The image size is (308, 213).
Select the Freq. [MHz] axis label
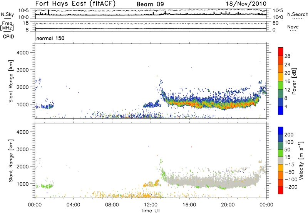pyautogui.click(x=7, y=26)
